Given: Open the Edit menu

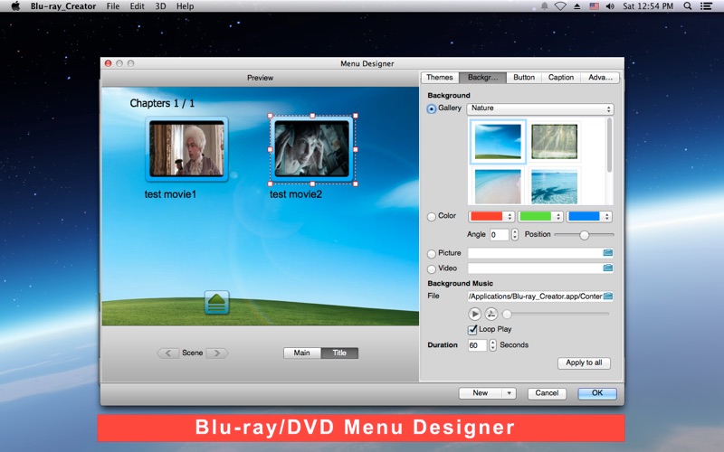Looking at the screenshot, I should click(137, 6).
